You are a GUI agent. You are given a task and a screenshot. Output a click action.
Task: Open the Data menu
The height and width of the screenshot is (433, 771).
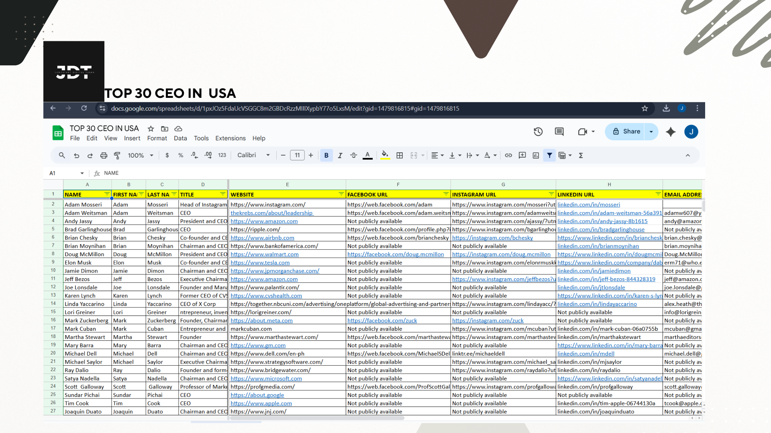pyautogui.click(x=180, y=138)
